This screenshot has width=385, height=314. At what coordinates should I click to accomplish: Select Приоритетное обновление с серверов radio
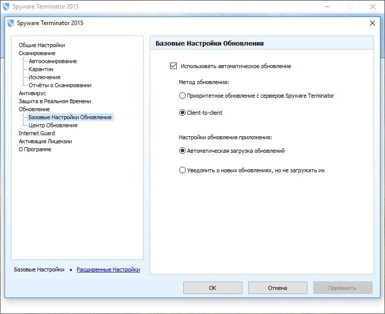tap(182, 96)
